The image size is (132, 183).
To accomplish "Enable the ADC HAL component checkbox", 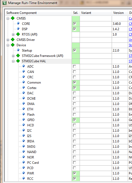I will click(x=75, y=67).
